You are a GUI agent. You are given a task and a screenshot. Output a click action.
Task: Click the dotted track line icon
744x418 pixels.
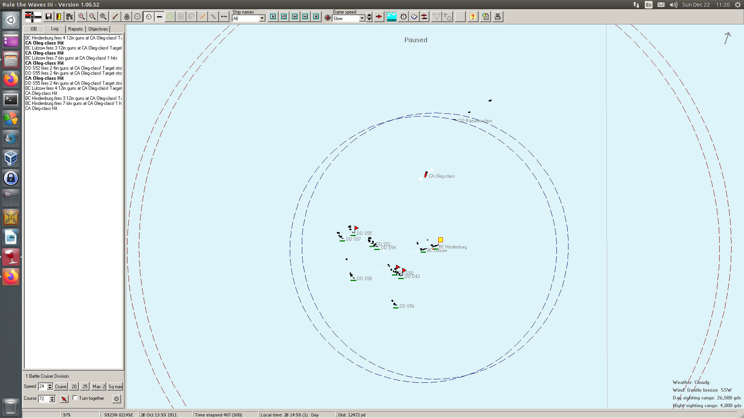click(224, 17)
